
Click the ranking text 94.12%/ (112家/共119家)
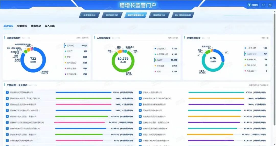click(x=121, y=123)
